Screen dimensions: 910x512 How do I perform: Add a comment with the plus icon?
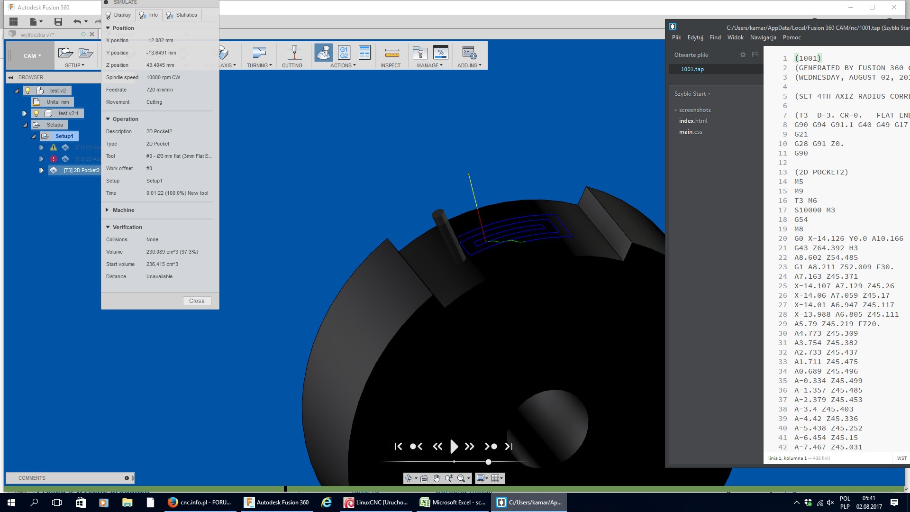(x=127, y=478)
